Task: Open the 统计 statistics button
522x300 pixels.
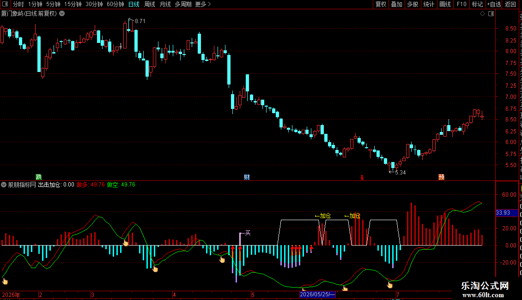Action: click(429, 4)
